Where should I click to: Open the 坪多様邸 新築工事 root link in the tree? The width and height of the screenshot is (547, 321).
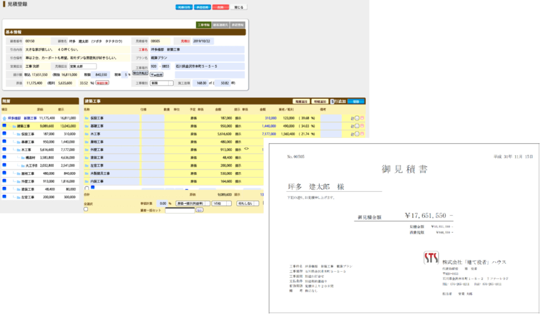tap(22, 118)
